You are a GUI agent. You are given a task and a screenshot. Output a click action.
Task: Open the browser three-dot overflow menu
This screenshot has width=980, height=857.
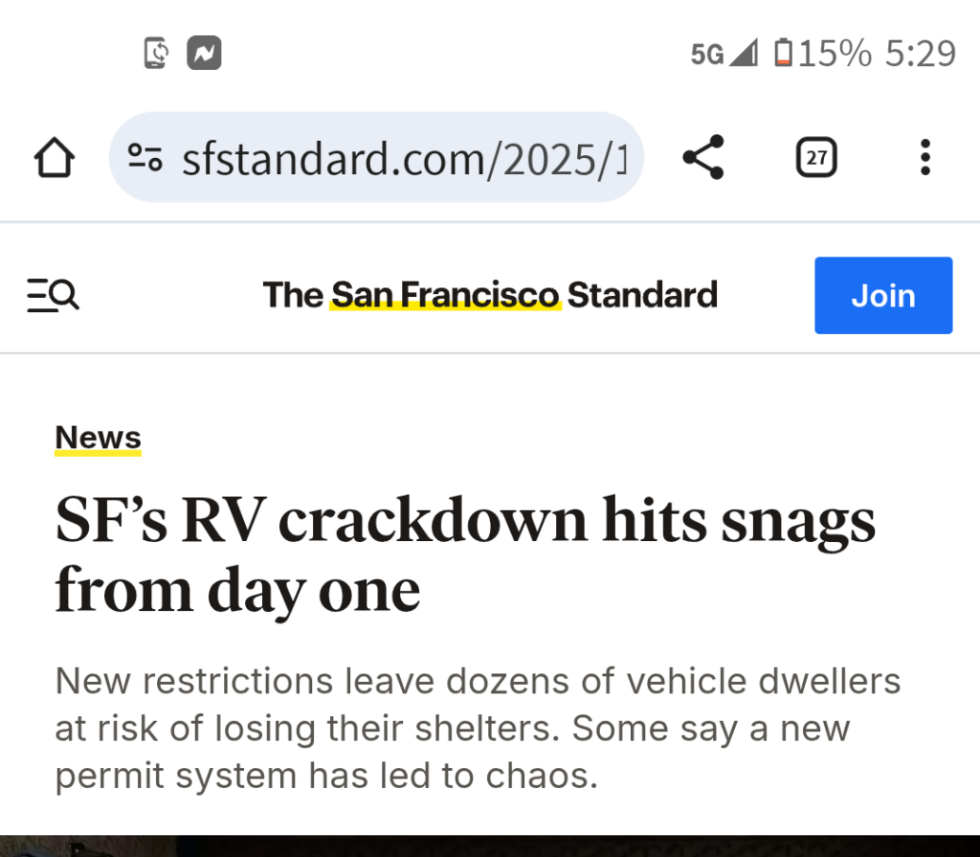(924, 158)
